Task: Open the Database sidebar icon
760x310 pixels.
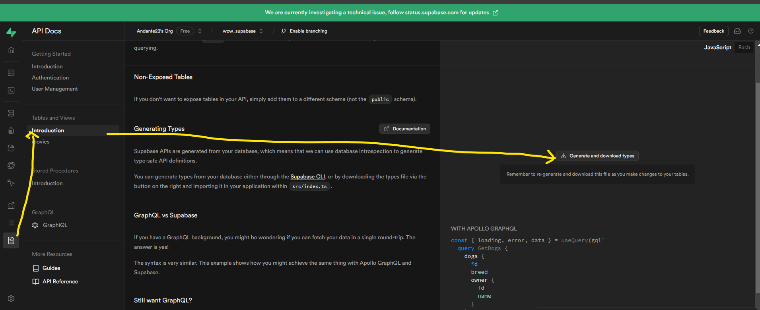Action: [x=11, y=113]
